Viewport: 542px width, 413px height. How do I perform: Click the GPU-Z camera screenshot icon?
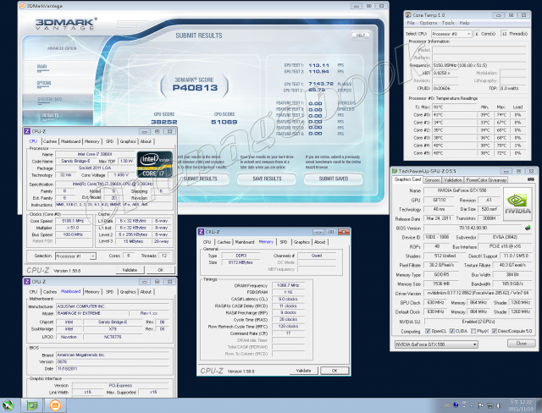[x=531, y=179]
